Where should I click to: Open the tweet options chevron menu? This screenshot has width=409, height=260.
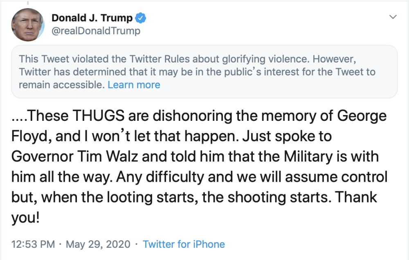click(x=393, y=17)
